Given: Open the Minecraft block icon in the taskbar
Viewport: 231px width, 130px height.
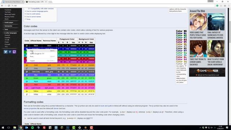Looking at the screenshot, I should pyautogui.click(x=62, y=127).
